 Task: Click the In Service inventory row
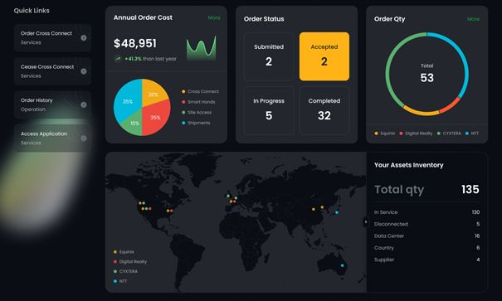[x=426, y=212]
